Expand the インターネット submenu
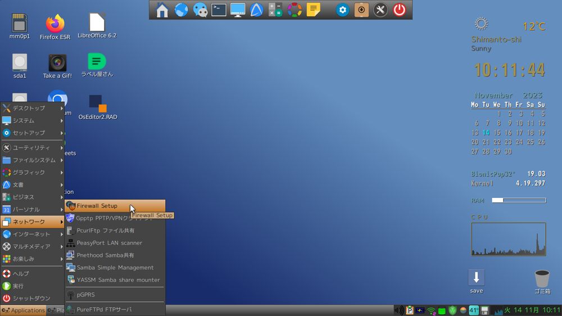The width and height of the screenshot is (562, 316). tap(32, 234)
